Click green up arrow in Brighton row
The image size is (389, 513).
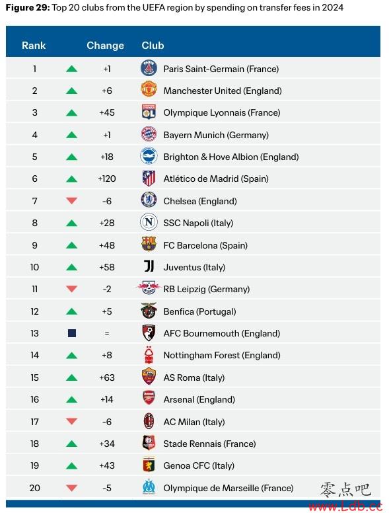pos(71,157)
